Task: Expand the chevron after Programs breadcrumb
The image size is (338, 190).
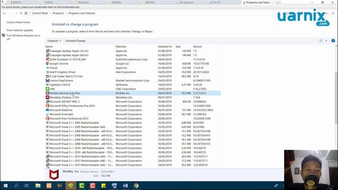Action: 66,13
